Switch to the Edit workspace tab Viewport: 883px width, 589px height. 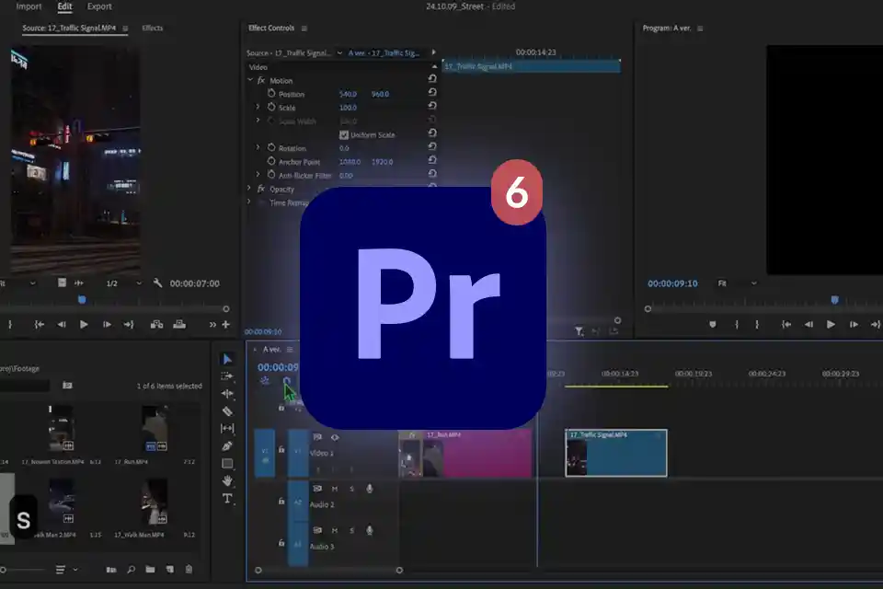pyautogui.click(x=64, y=6)
